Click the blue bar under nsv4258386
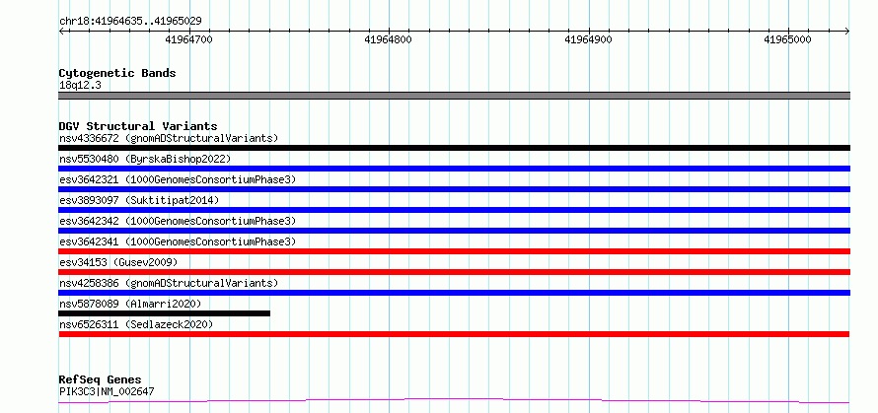 [454, 293]
